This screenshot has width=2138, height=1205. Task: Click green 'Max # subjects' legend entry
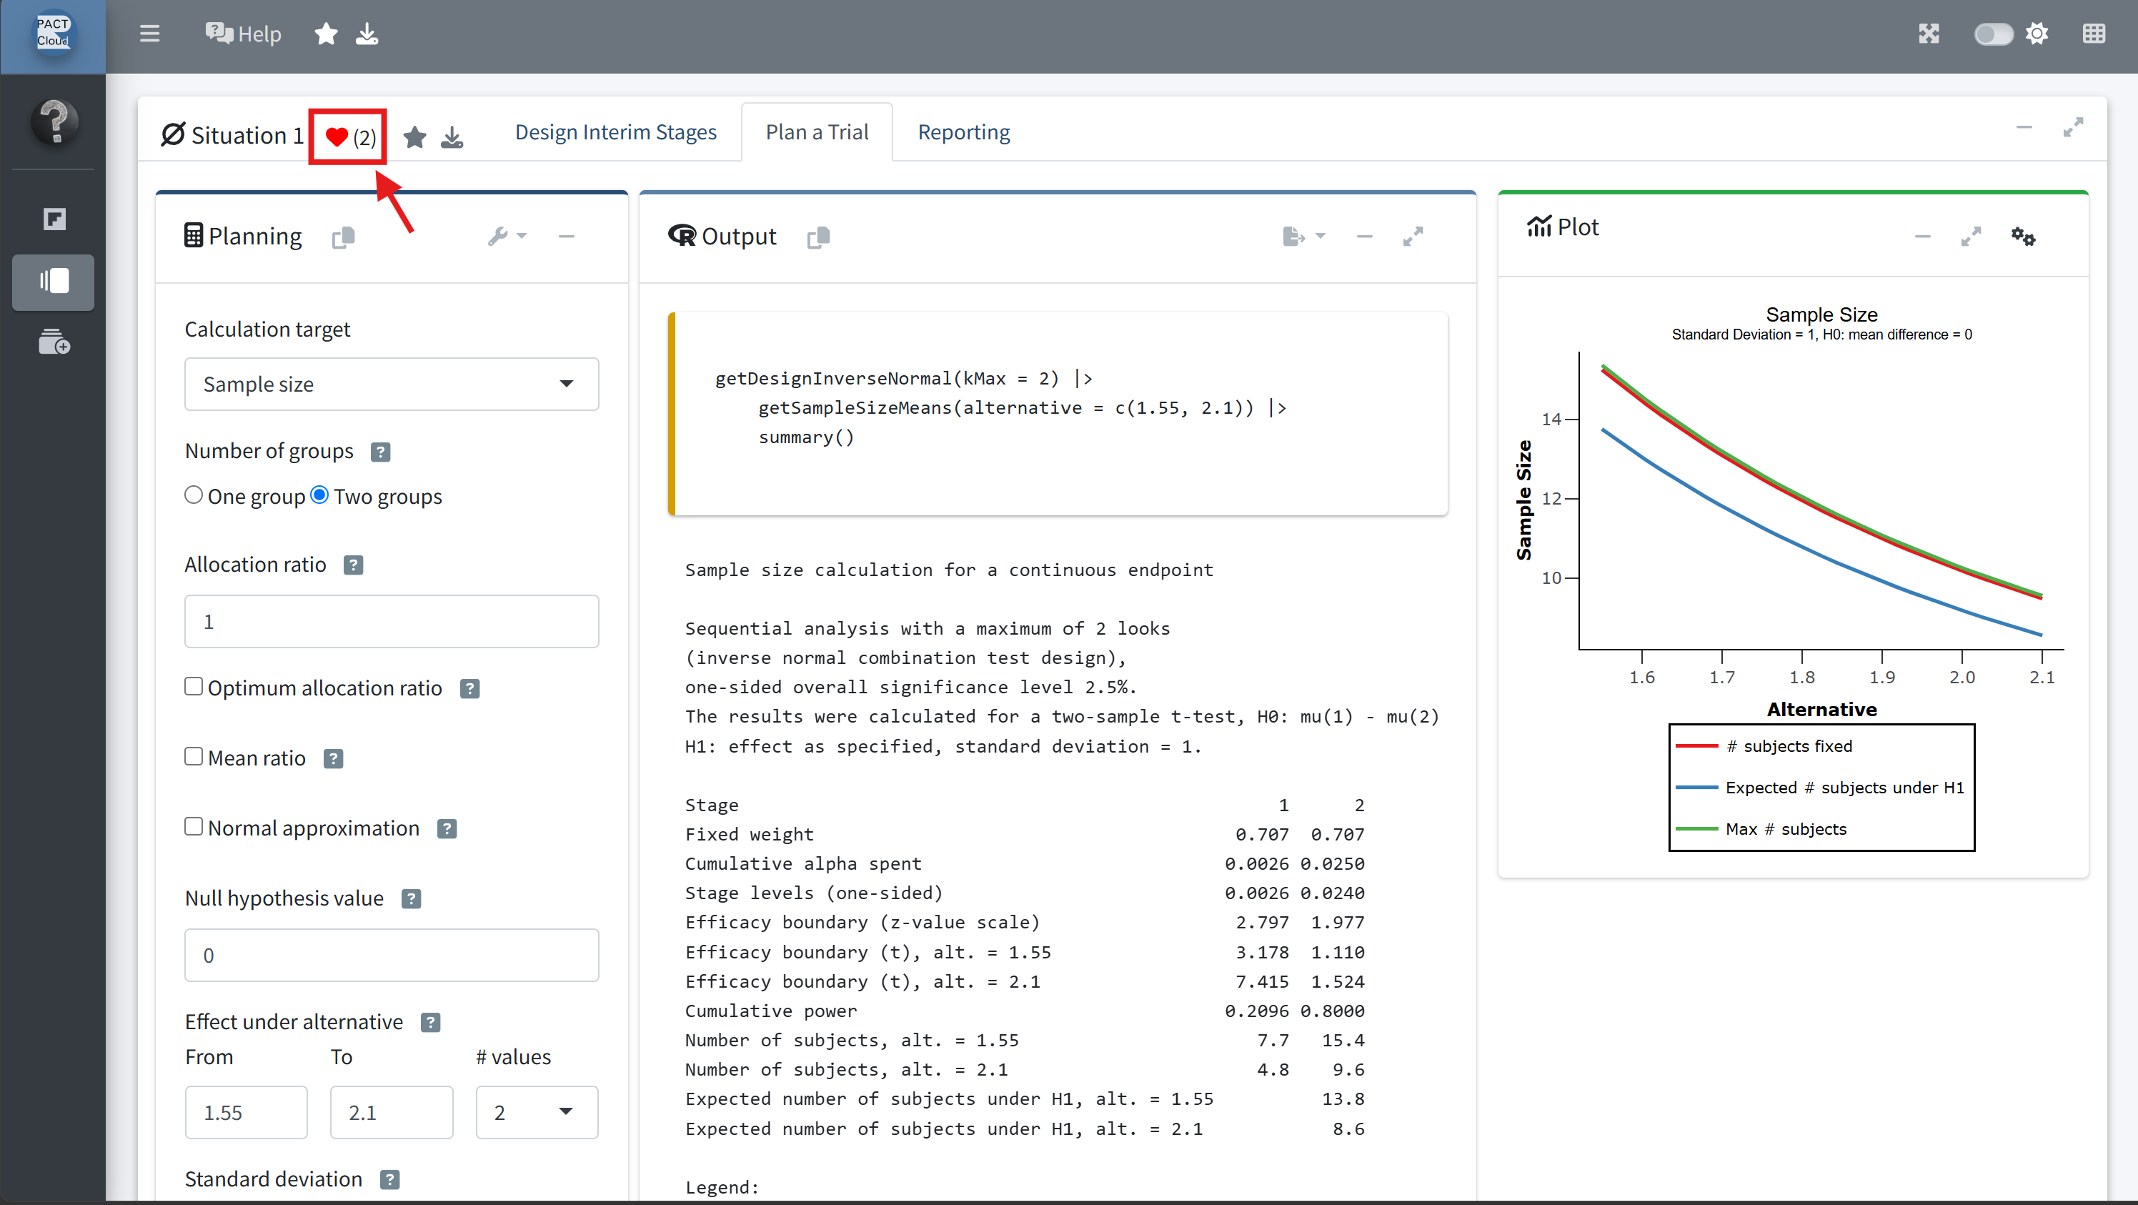(1761, 829)
